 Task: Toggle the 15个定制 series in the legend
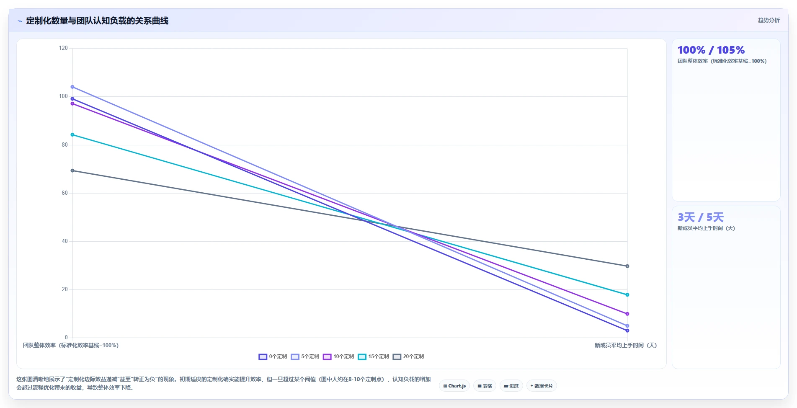click(373, 356)
